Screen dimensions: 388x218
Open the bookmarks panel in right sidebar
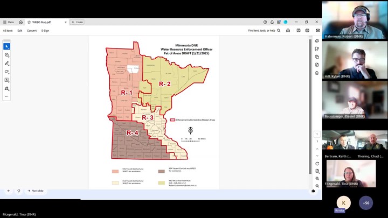317,49
